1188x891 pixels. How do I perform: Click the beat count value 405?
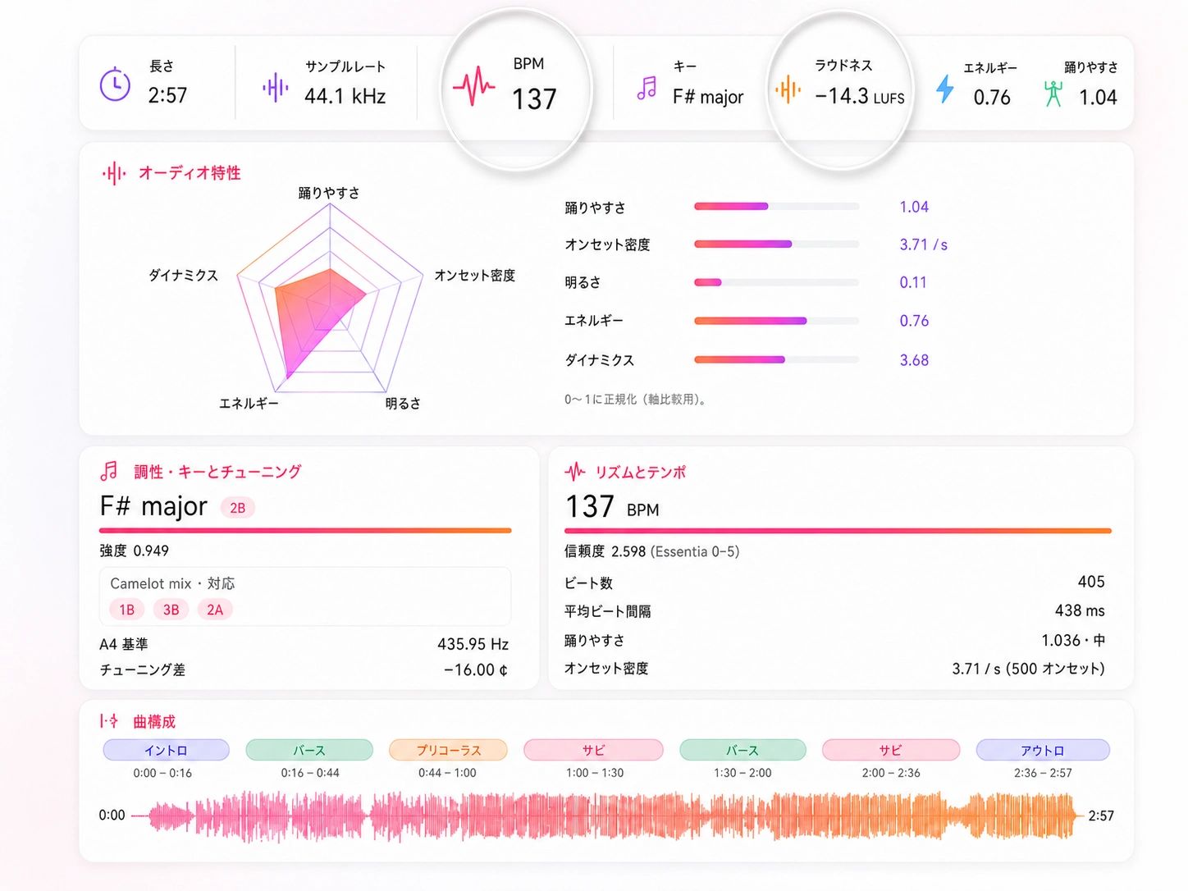click(x=1091, y=582)
